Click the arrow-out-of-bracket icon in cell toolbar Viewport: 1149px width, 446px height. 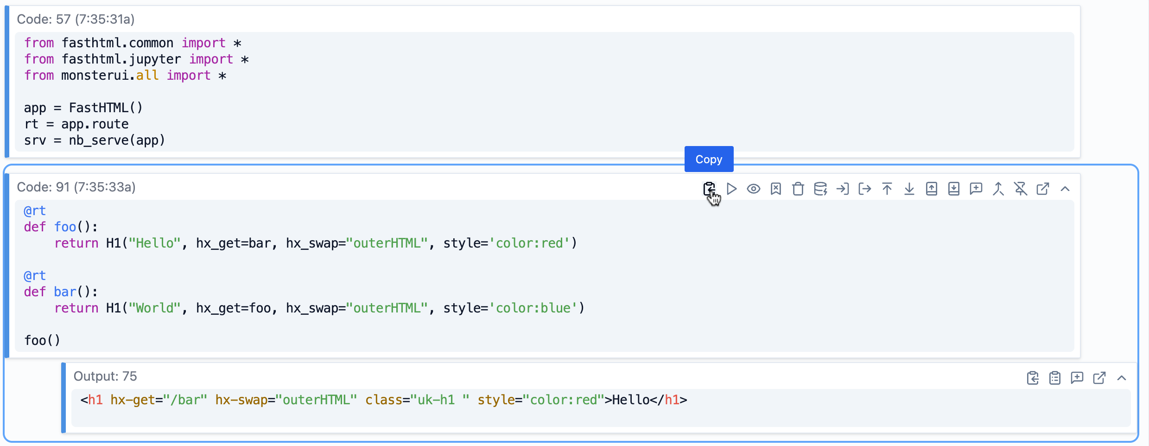864,189
